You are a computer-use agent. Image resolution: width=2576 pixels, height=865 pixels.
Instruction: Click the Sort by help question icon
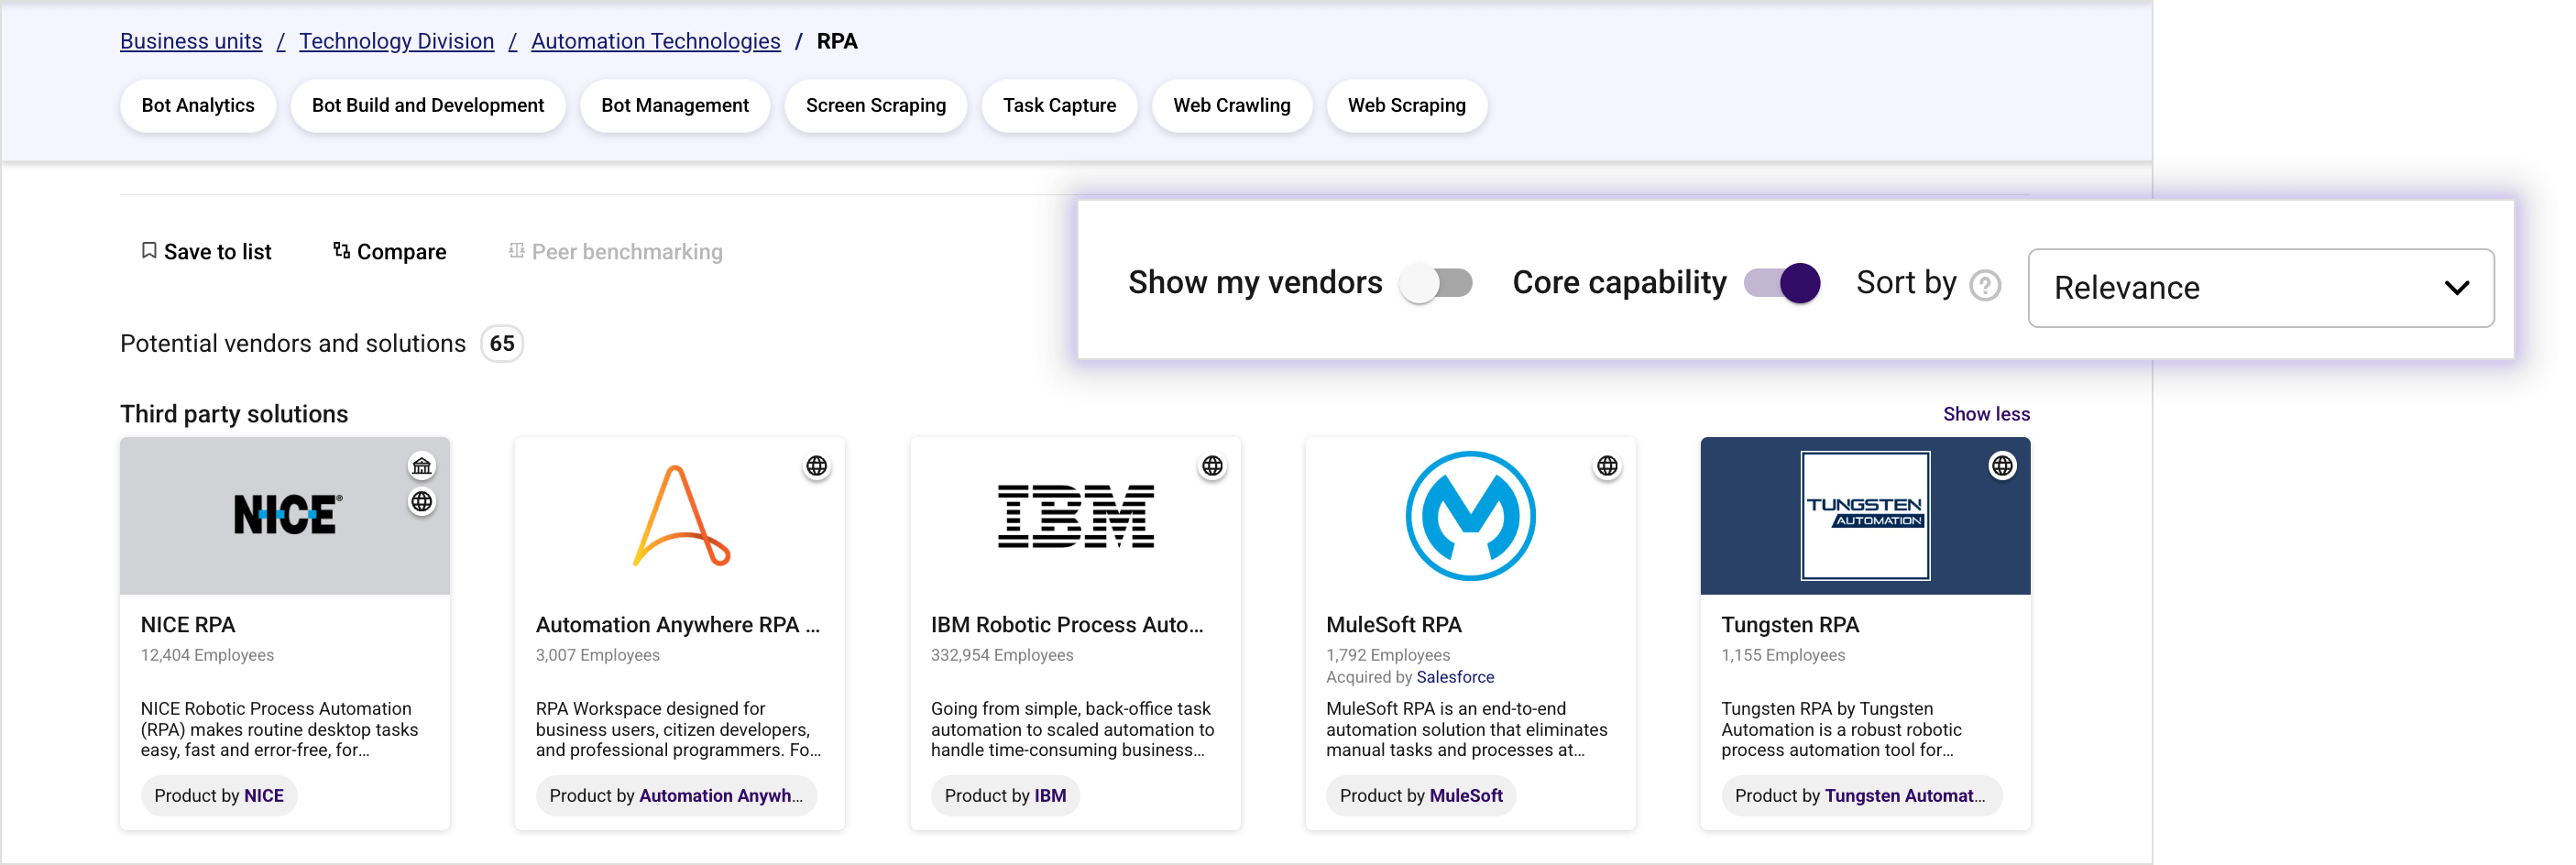pos(1985,286)
